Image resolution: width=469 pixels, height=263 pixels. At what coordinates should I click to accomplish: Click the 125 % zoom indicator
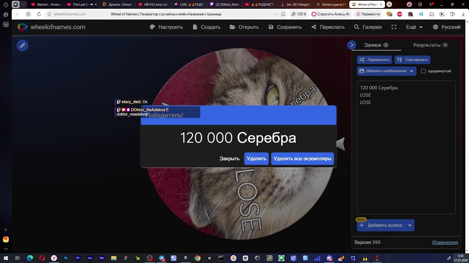click(299, 14)
